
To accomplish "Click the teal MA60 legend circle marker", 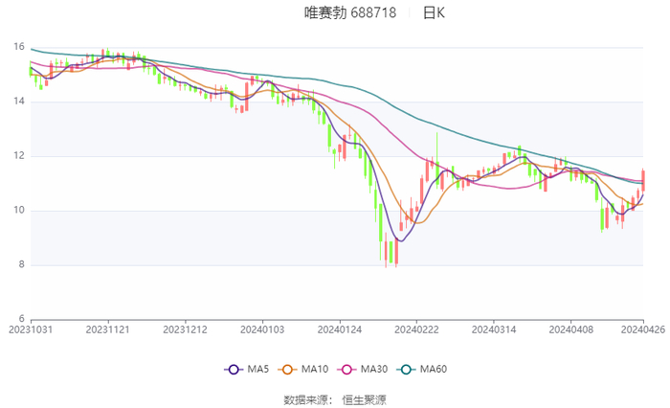I will click(406, 370).
